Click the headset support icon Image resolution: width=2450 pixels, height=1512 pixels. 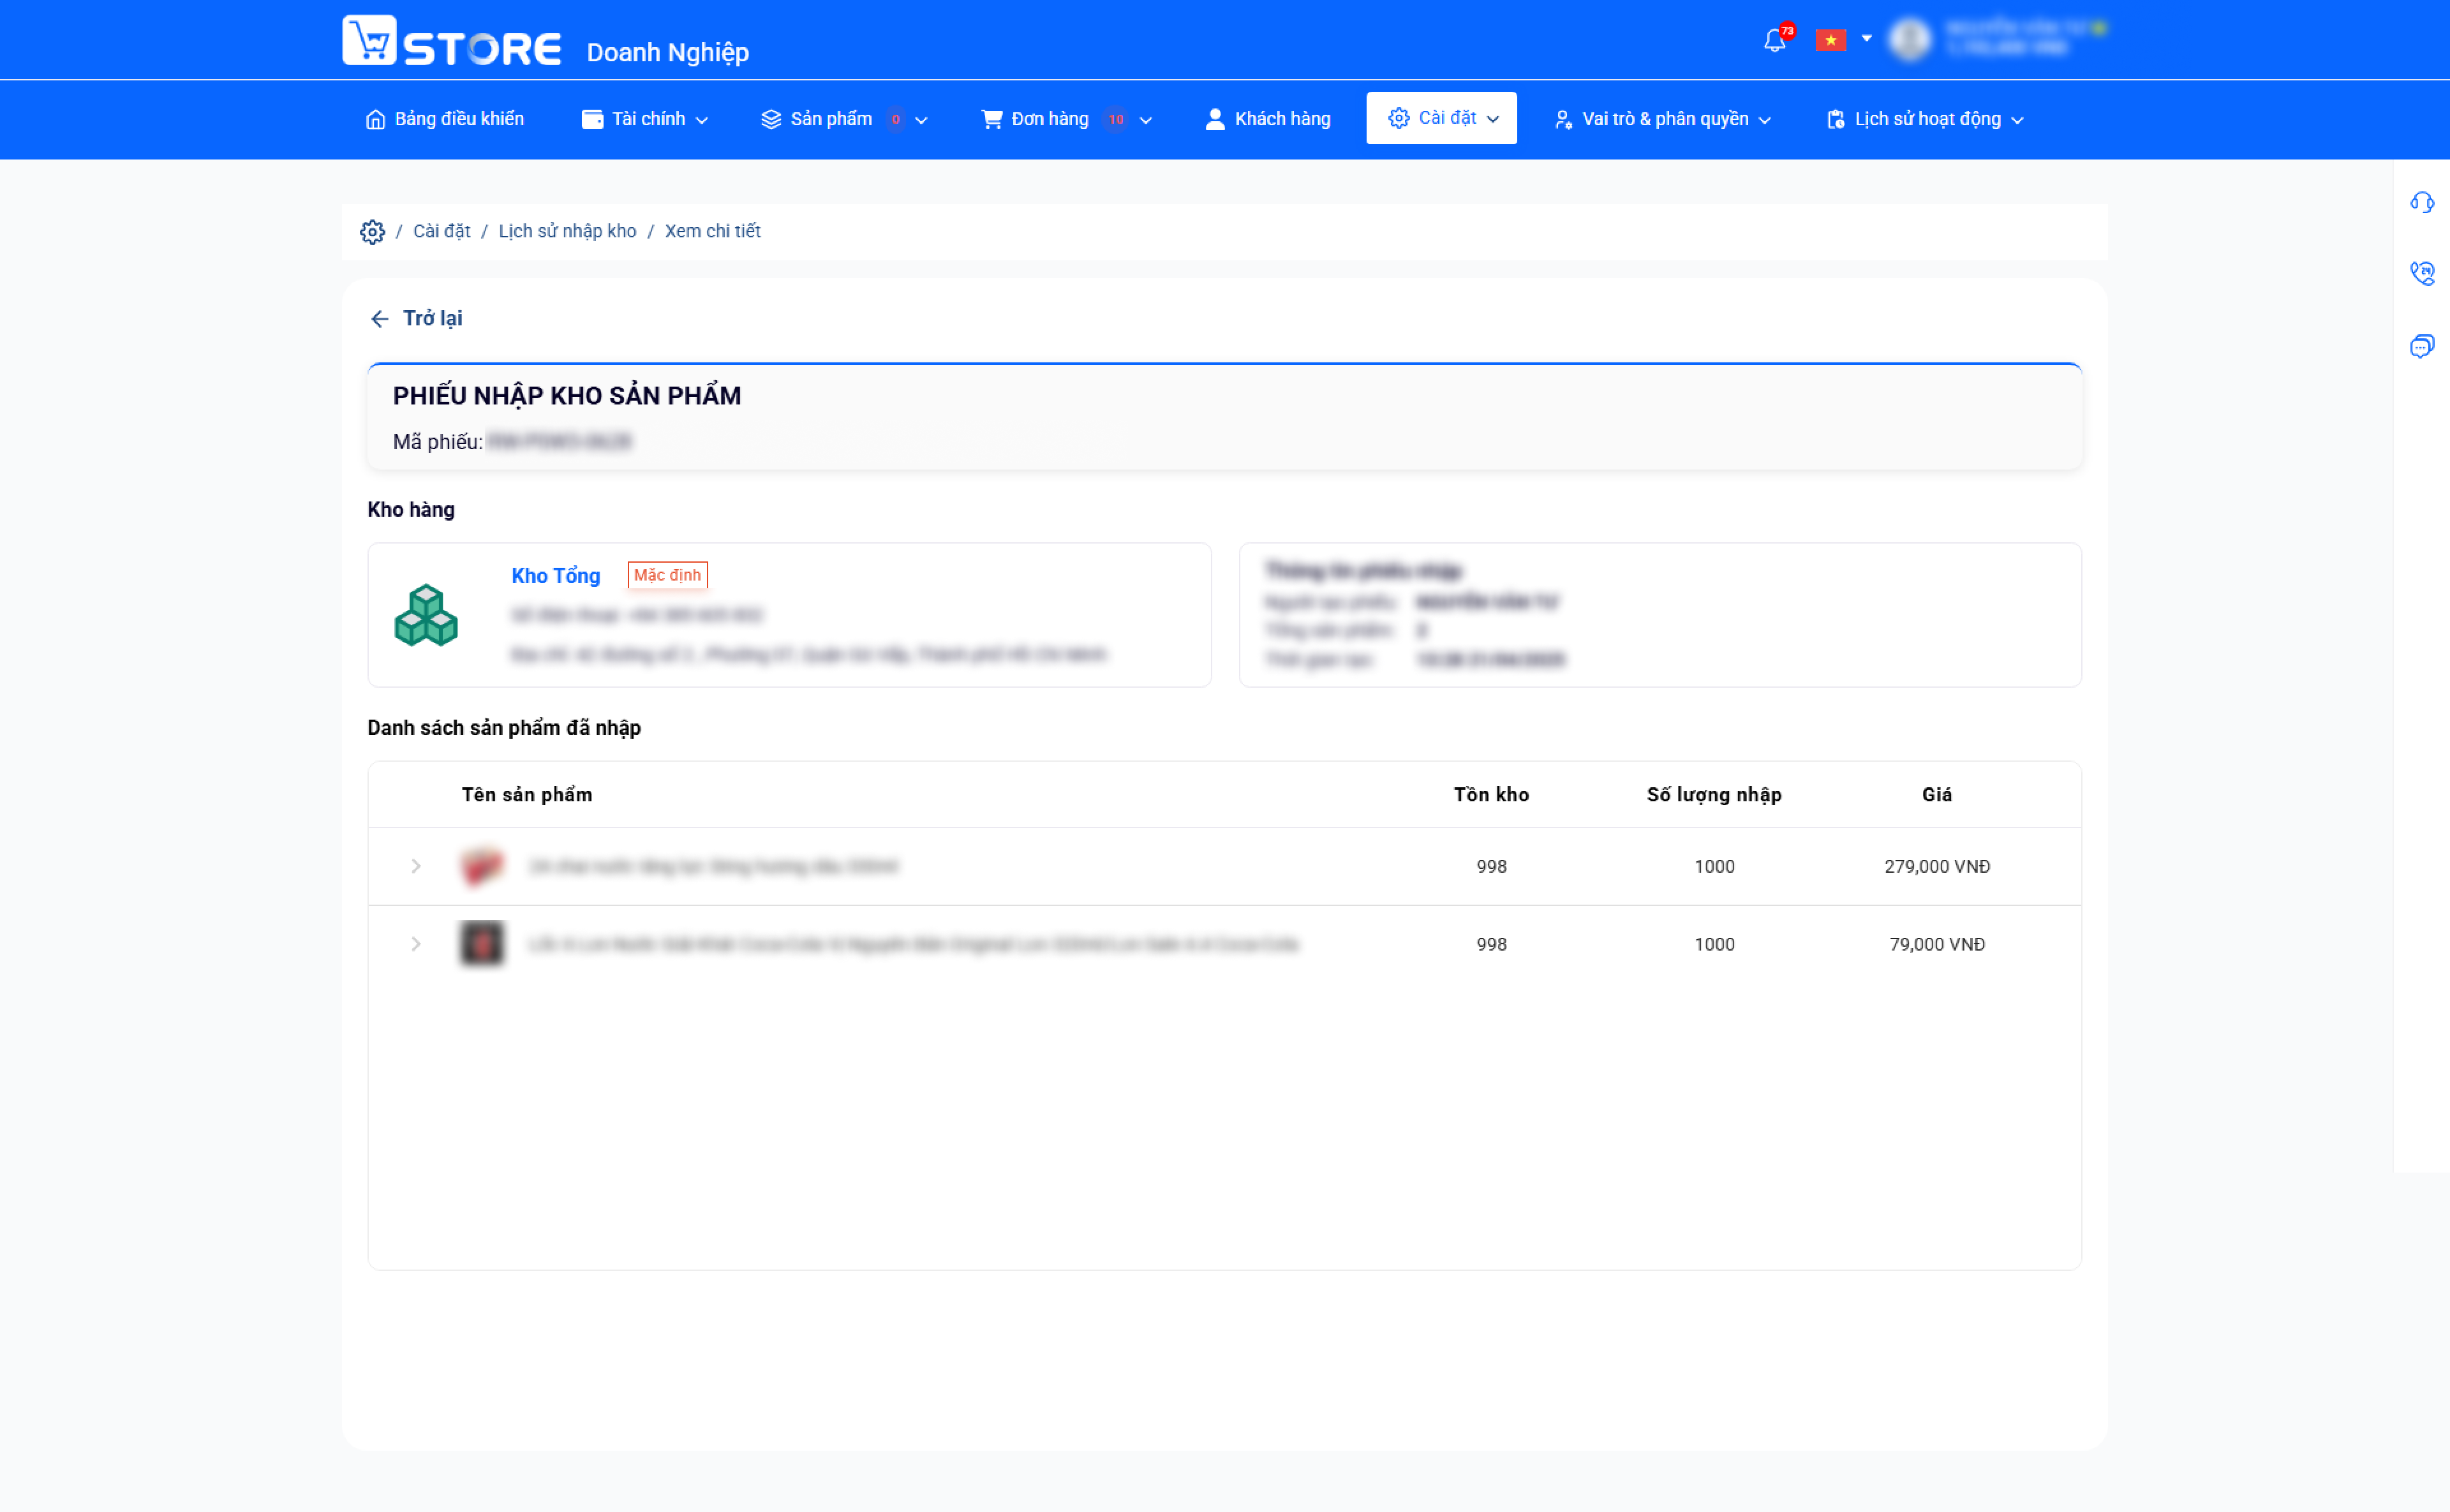(x=2421, y=203)
